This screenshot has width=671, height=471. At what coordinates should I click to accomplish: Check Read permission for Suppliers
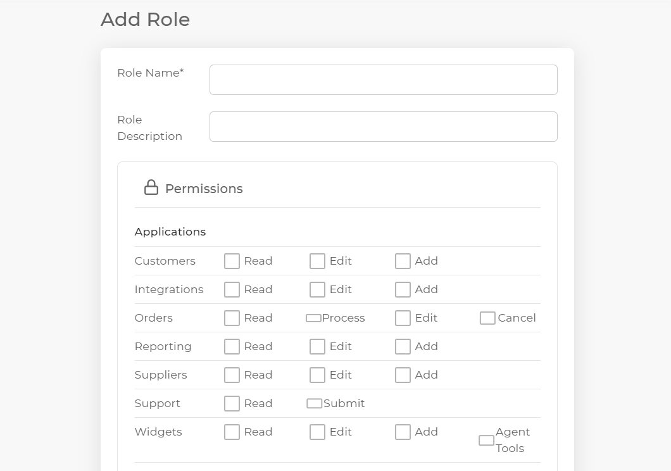coord(232,375)
